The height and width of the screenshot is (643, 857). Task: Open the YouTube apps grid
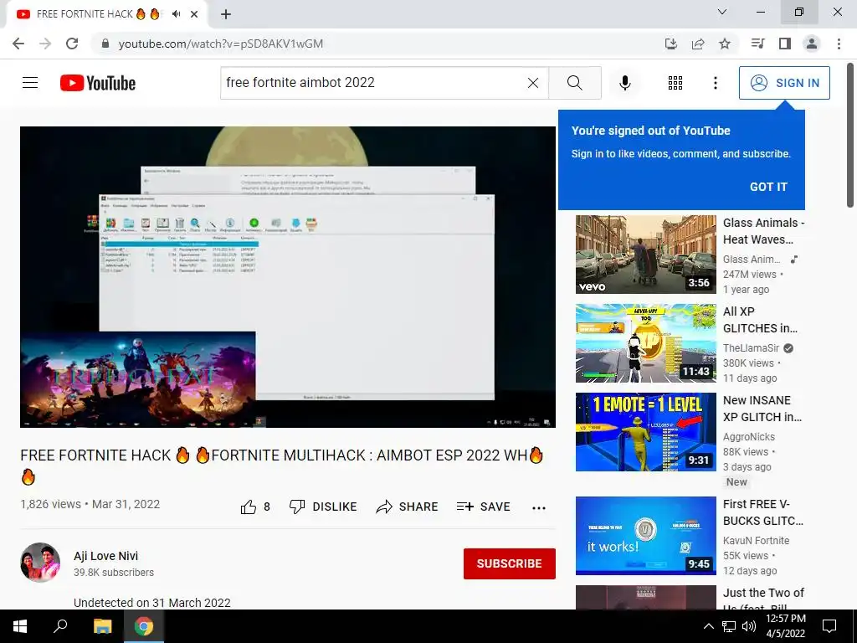[675, 83]
